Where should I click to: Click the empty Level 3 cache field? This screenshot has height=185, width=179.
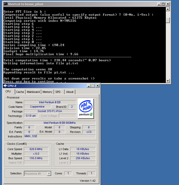point(83,163)
